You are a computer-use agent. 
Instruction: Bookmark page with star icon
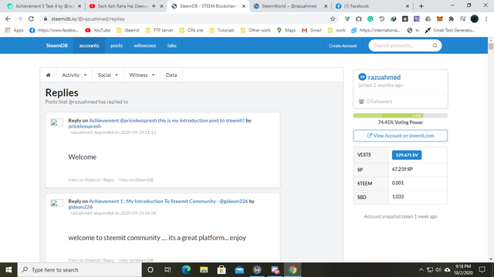coord(333,18)
